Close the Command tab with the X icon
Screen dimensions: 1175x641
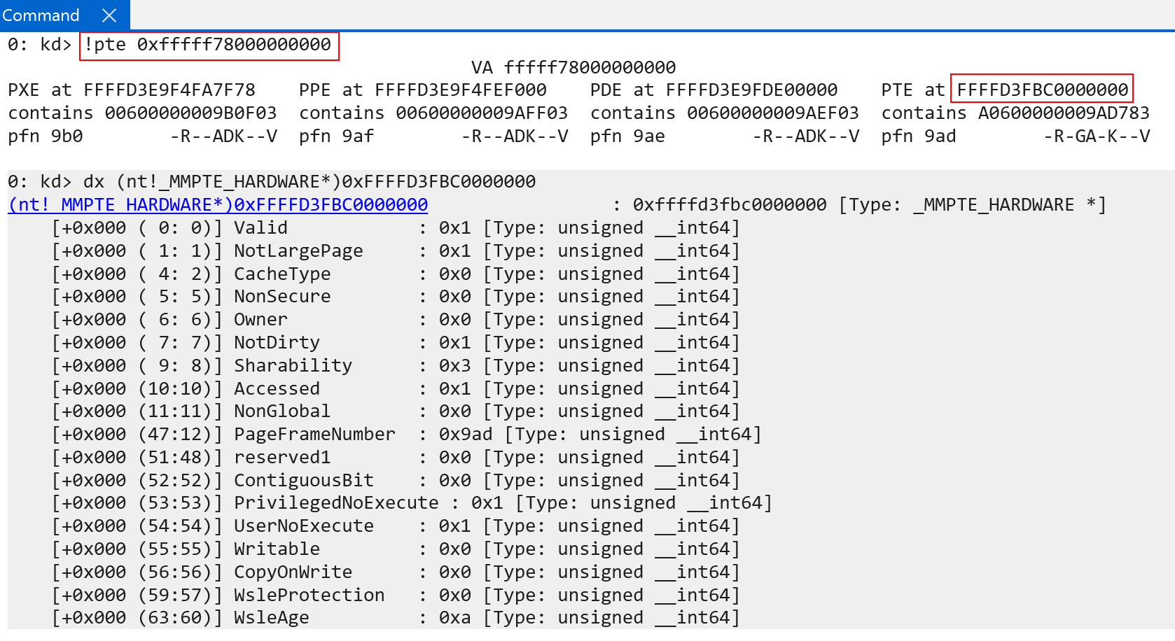[x=109, y=15]
